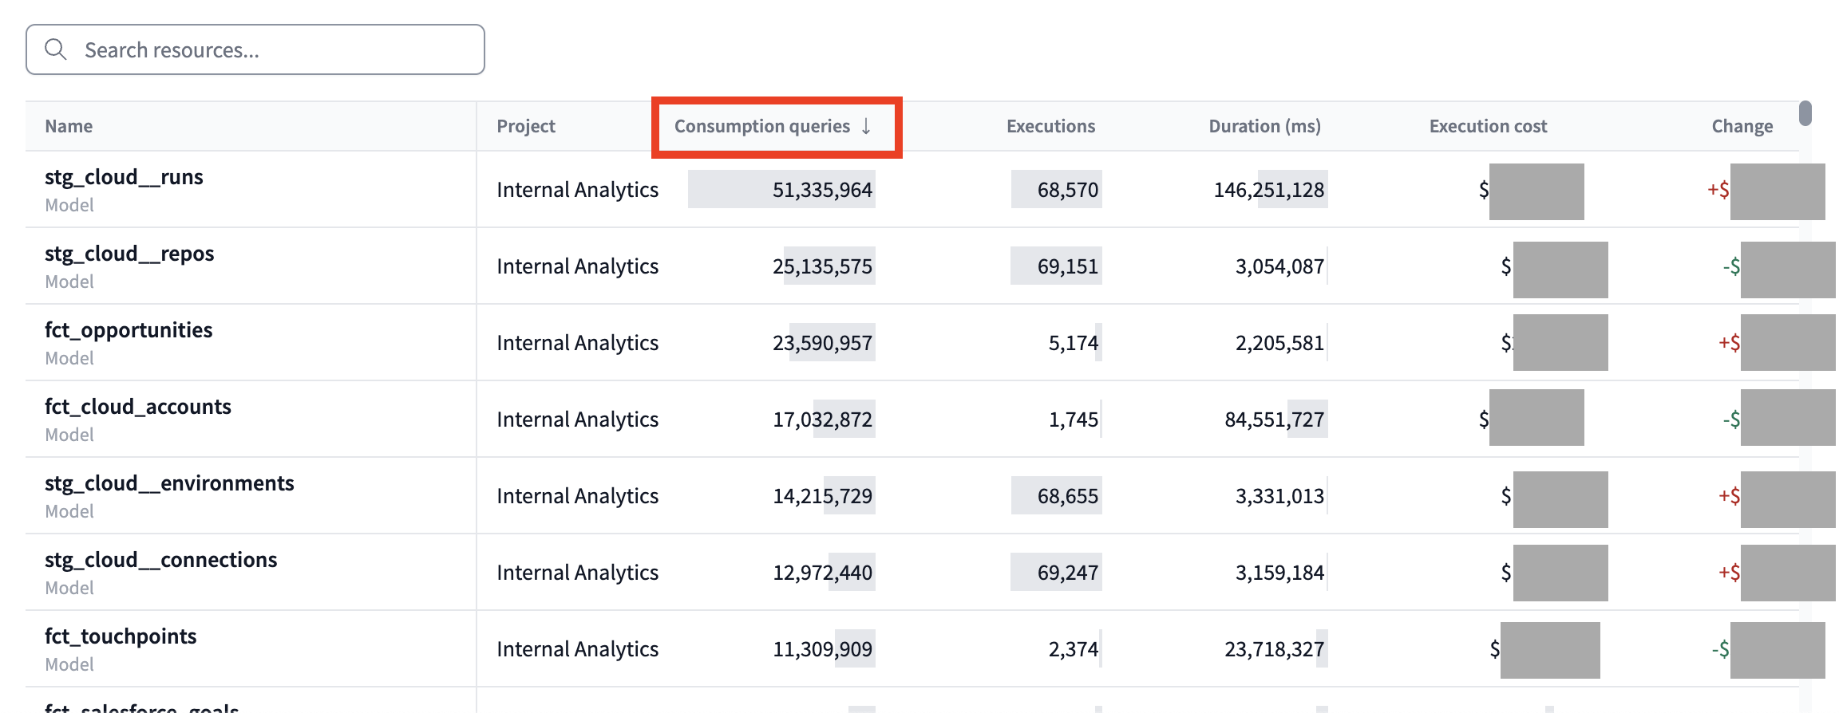The height and width of the screenshot is (713, 1839).
Task: Sort by the Project column header
Action: point(525,126)
